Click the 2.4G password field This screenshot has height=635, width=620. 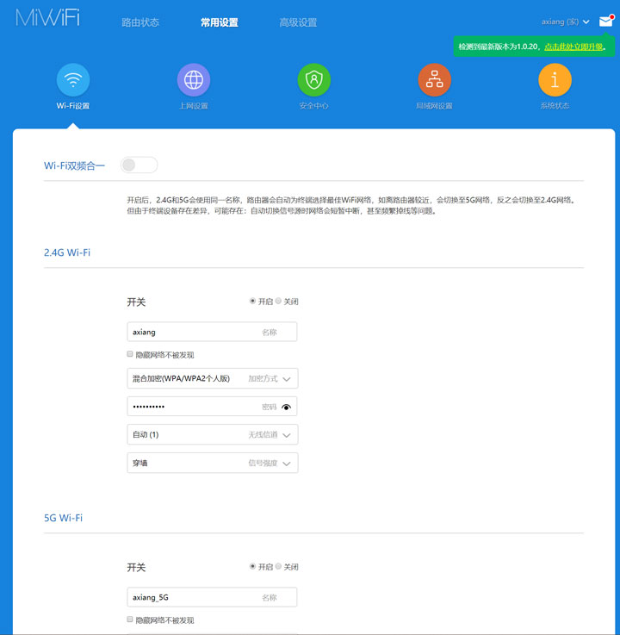(x=212, y=407)
